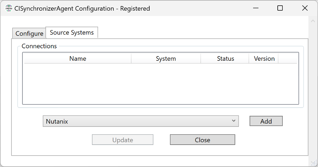Viewport: 318px width, 167px height.
Task: Maximize the configuration window
Action: [280, 8]
